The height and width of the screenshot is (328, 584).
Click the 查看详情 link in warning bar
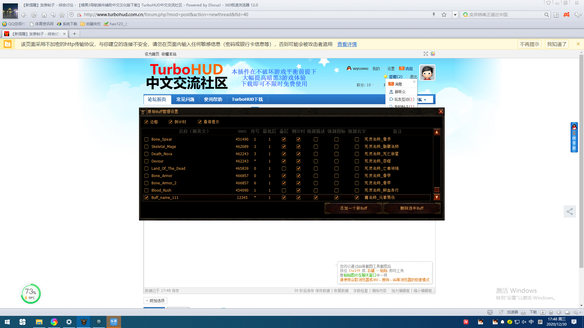(x=347, y=44)
